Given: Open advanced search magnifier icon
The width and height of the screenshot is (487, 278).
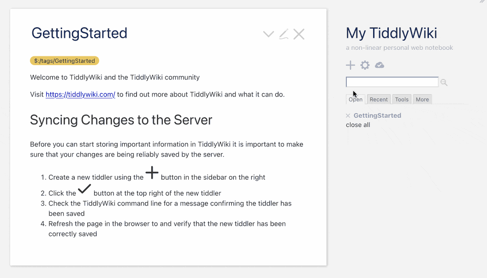Looking at the screenshot, I should [444, 82].
